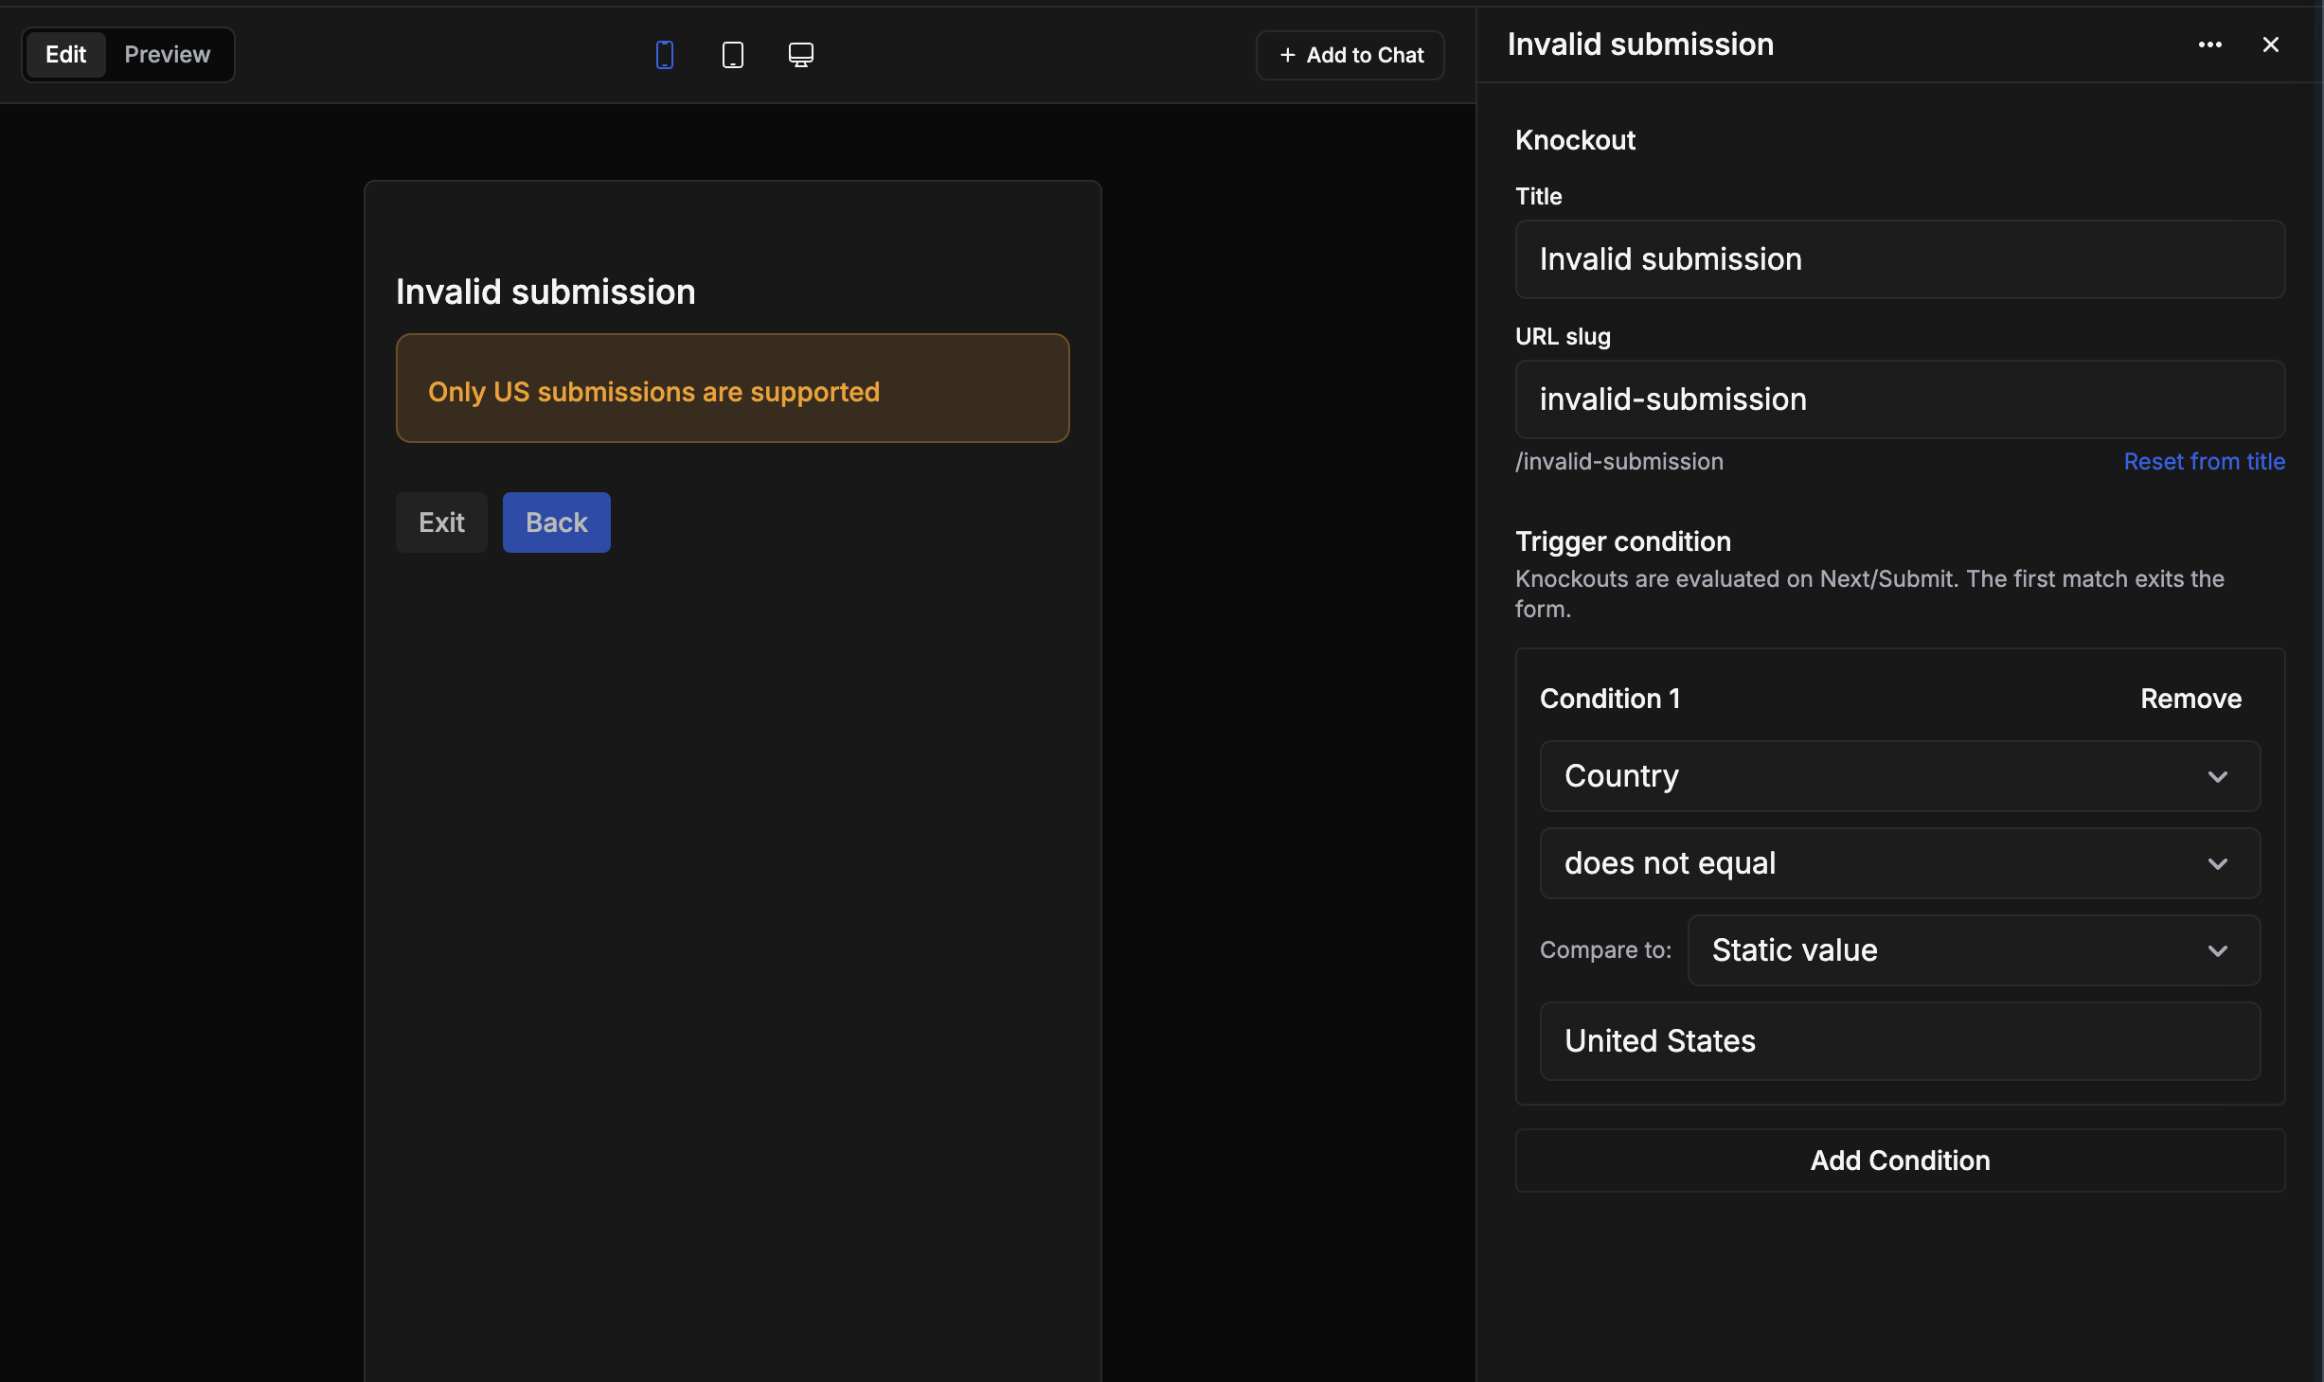This screenshot has width=2324, height=1382.
Task: Remove Condition 1
Action: [2191, 699]
